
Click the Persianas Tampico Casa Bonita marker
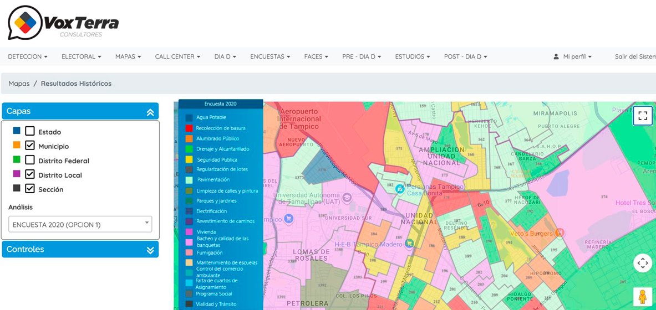click(x=399, y=189)
